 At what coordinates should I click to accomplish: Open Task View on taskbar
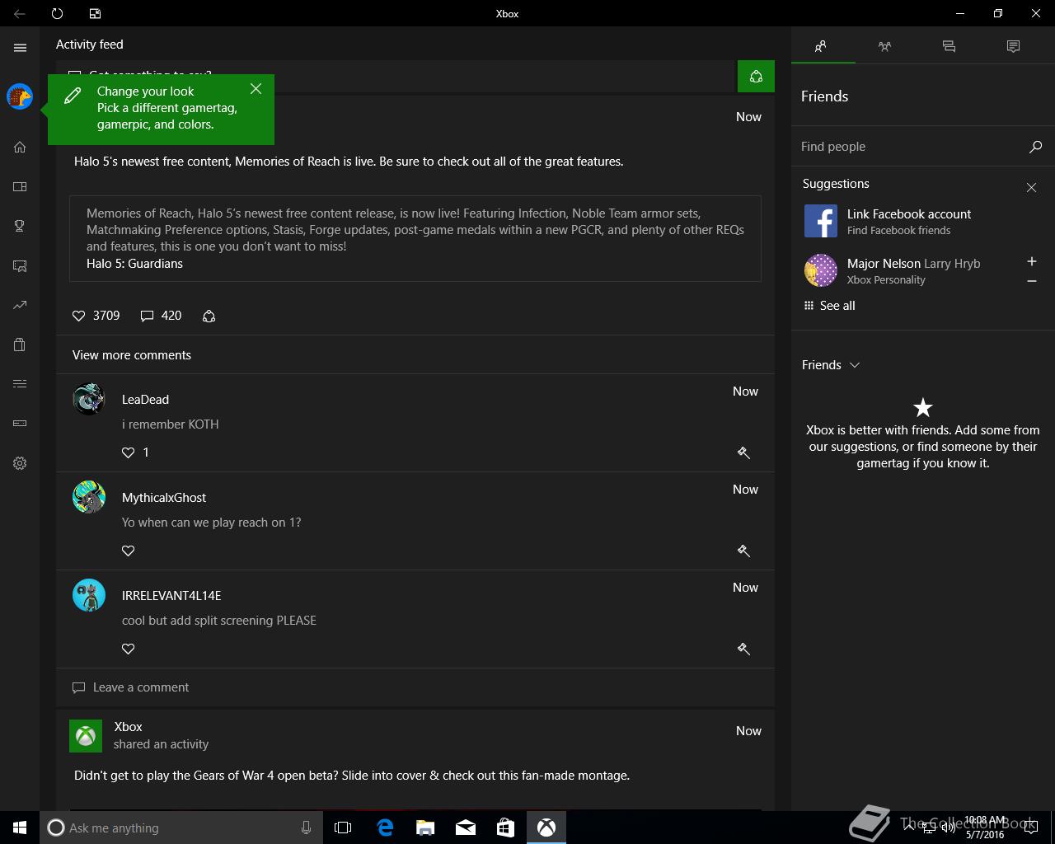tap(343, 828)
